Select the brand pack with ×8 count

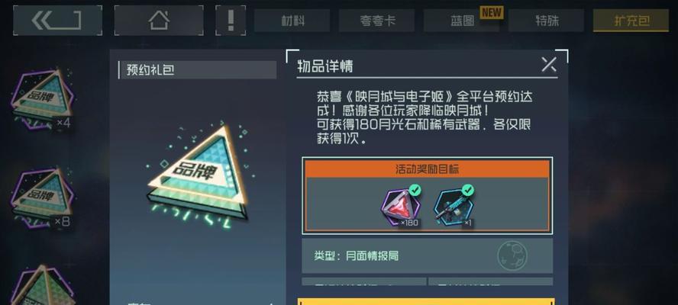pyautogui.click(x=42, y=197)
